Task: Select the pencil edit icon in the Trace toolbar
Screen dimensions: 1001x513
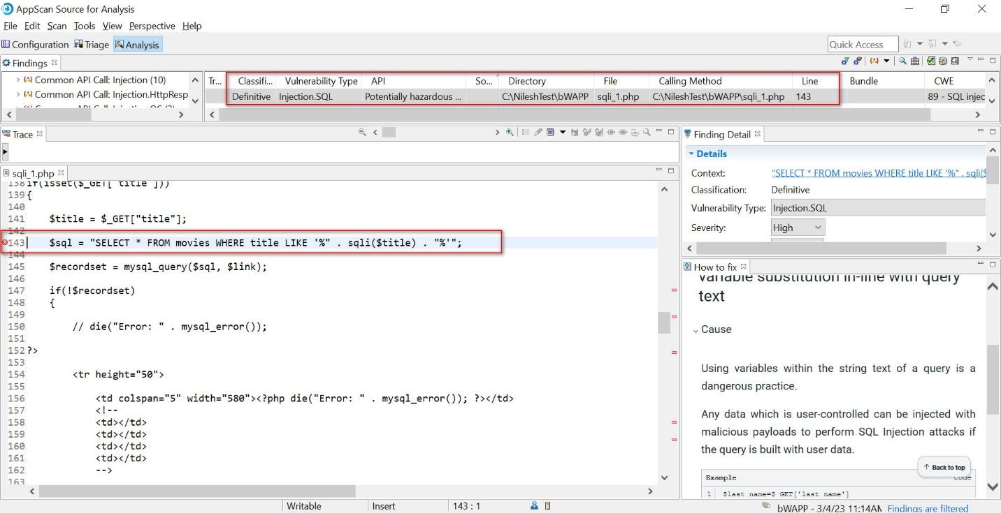Action: (538, 132)
